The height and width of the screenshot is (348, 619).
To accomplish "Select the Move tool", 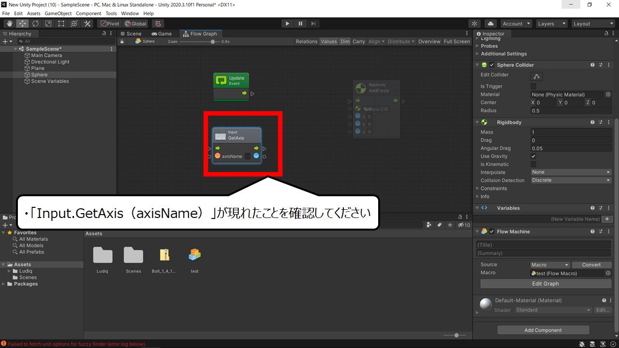I will pos(22,24).
